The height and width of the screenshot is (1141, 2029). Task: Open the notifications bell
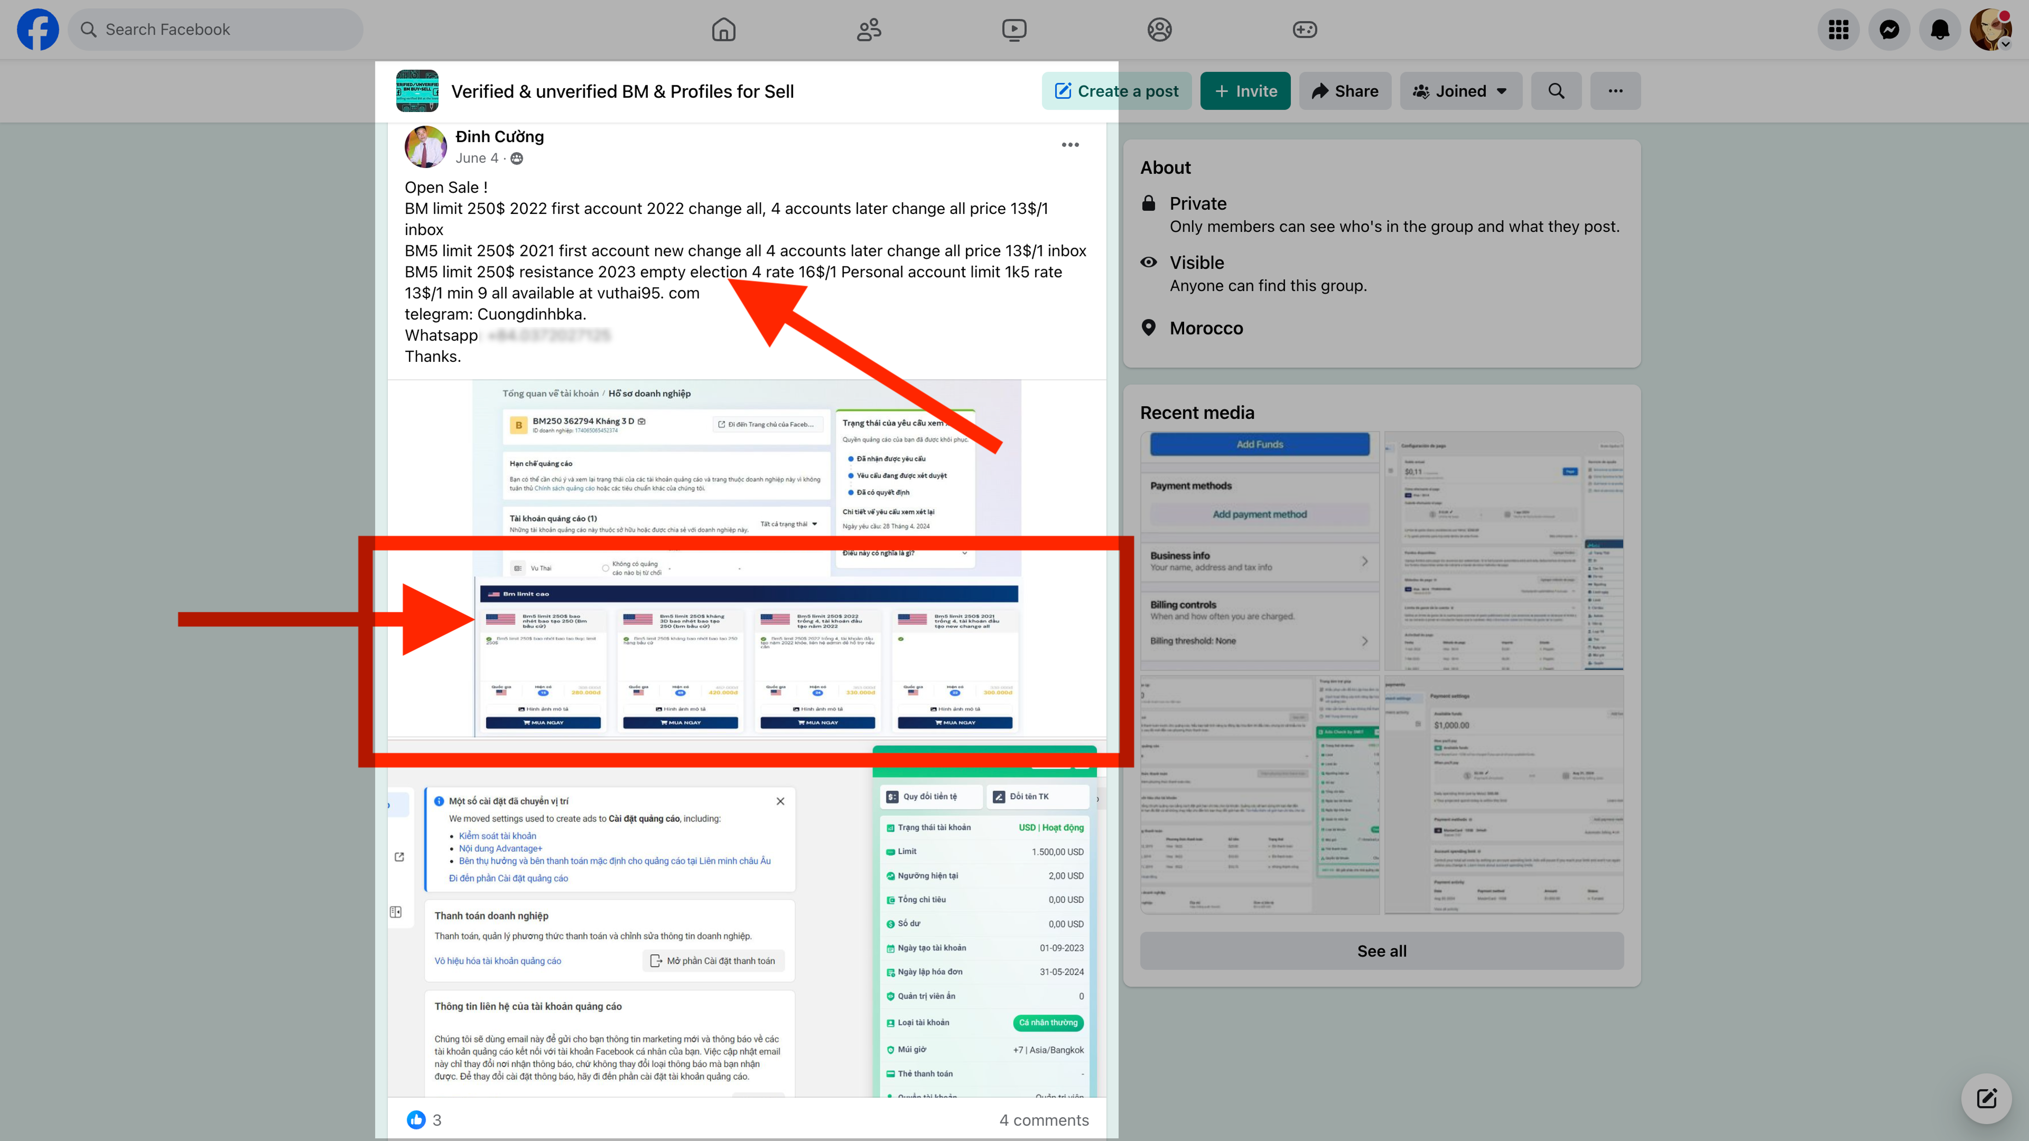click(x=1939, y=29)
